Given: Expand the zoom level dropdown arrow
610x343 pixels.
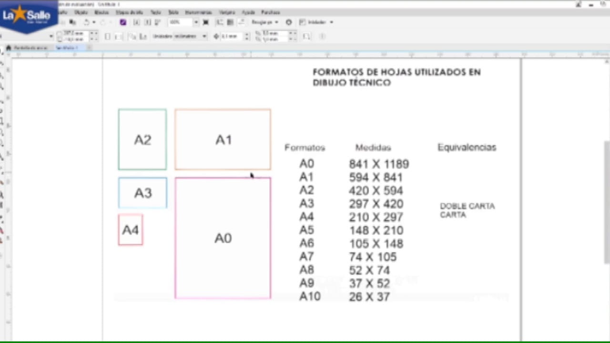Looking at the screenshot, I should point(196,22).
